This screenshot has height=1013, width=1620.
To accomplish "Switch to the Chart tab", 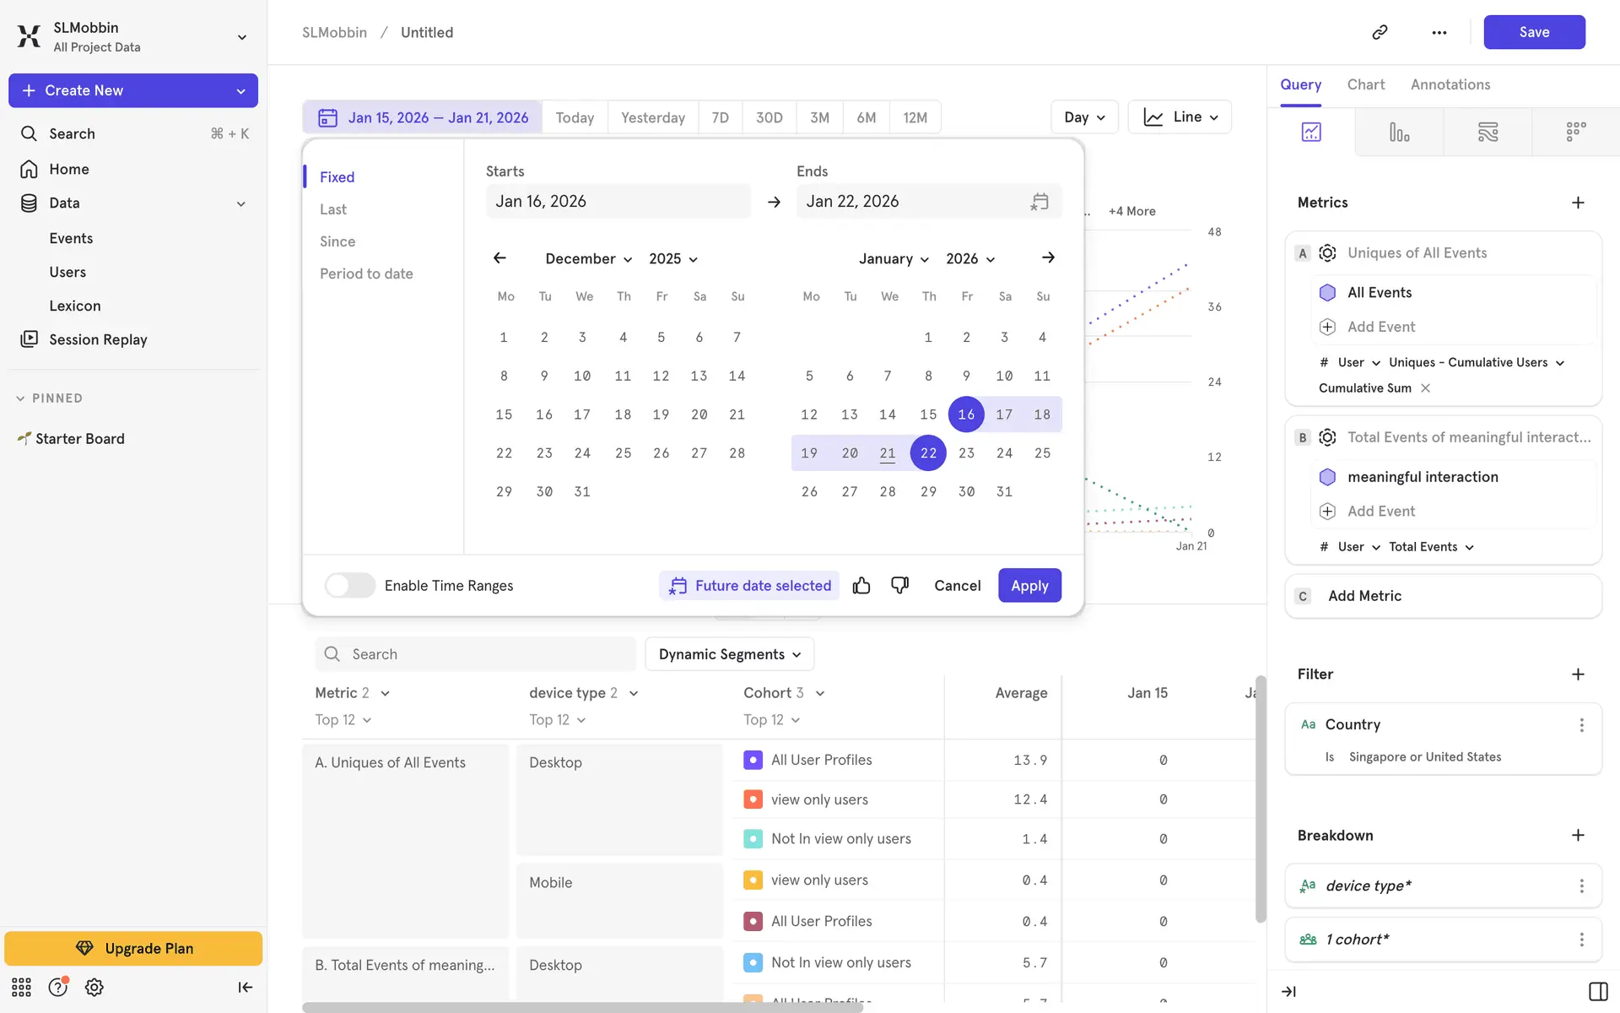I will [1365, 84].
